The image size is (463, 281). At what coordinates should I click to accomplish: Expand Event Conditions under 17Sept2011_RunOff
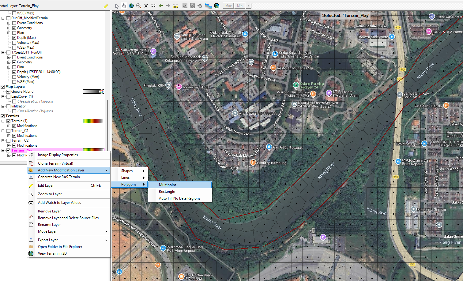coord(9,57)
